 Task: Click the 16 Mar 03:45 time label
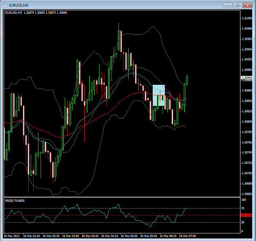(90, 236)
